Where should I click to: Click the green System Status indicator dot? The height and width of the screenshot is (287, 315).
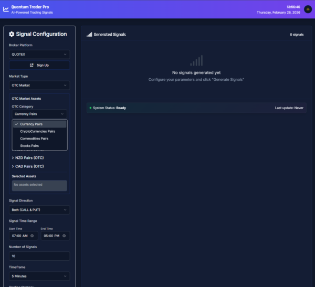pos(90,108)
